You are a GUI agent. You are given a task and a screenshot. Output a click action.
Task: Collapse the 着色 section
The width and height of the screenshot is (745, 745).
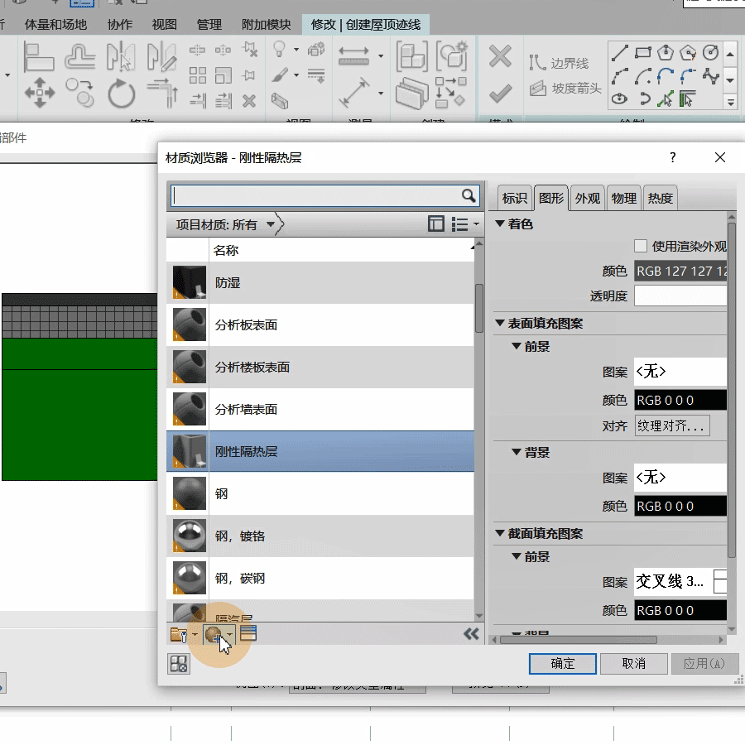500,224
